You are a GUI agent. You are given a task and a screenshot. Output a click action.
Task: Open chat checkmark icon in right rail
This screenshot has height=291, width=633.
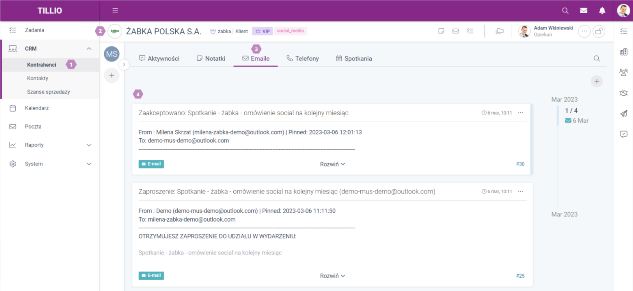click(x=624, y=134)
